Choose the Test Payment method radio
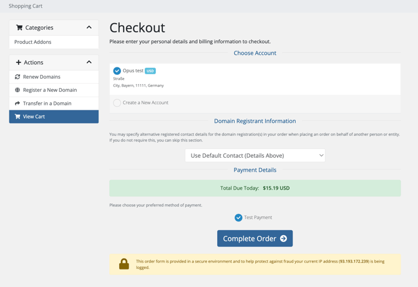This screenshot has width=418, height=287. 238,218
